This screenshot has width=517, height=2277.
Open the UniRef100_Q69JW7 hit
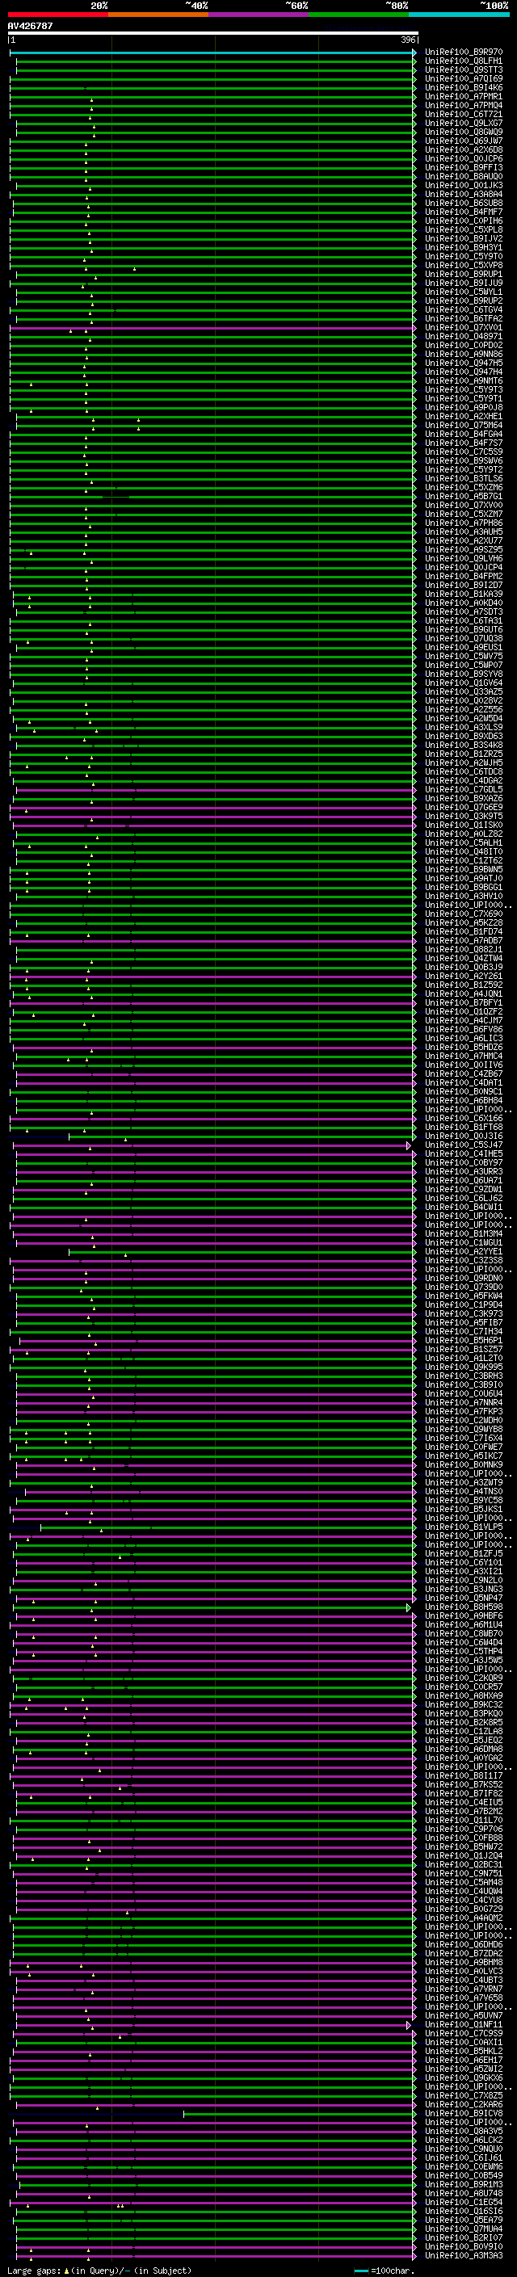(x=463, y=141)
